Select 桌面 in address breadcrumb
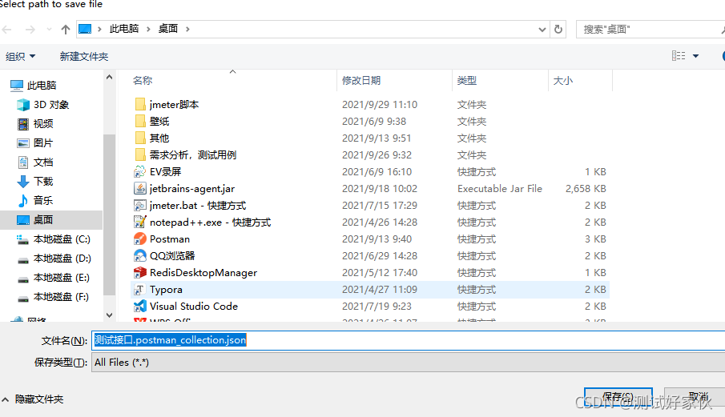 click(x=168, y=29)
